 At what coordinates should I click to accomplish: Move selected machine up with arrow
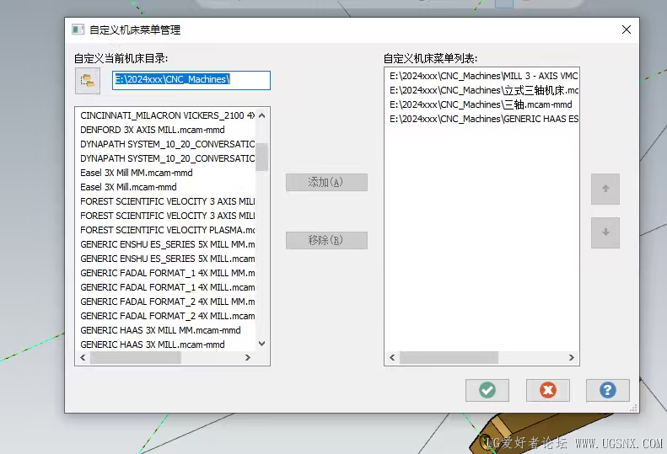pyautogui.click(x=605, y=189)
